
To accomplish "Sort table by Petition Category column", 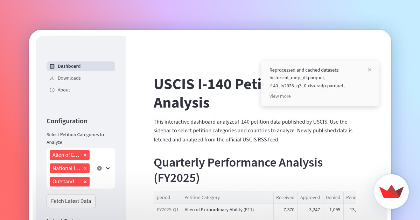I will (202, 198).
